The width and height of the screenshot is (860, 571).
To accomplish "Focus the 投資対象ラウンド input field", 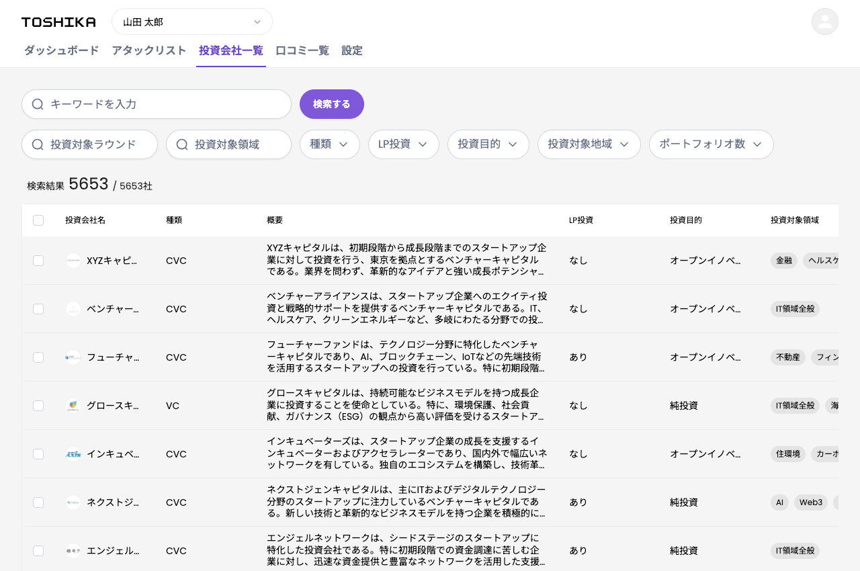I will click(x=89, y=144).
